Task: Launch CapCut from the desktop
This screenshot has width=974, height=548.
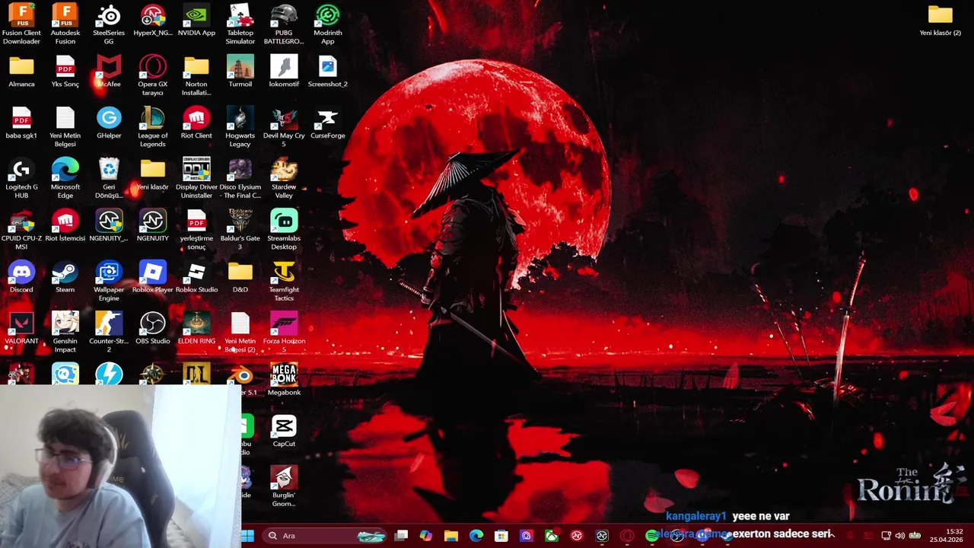Action: click(x=284, y=432)
